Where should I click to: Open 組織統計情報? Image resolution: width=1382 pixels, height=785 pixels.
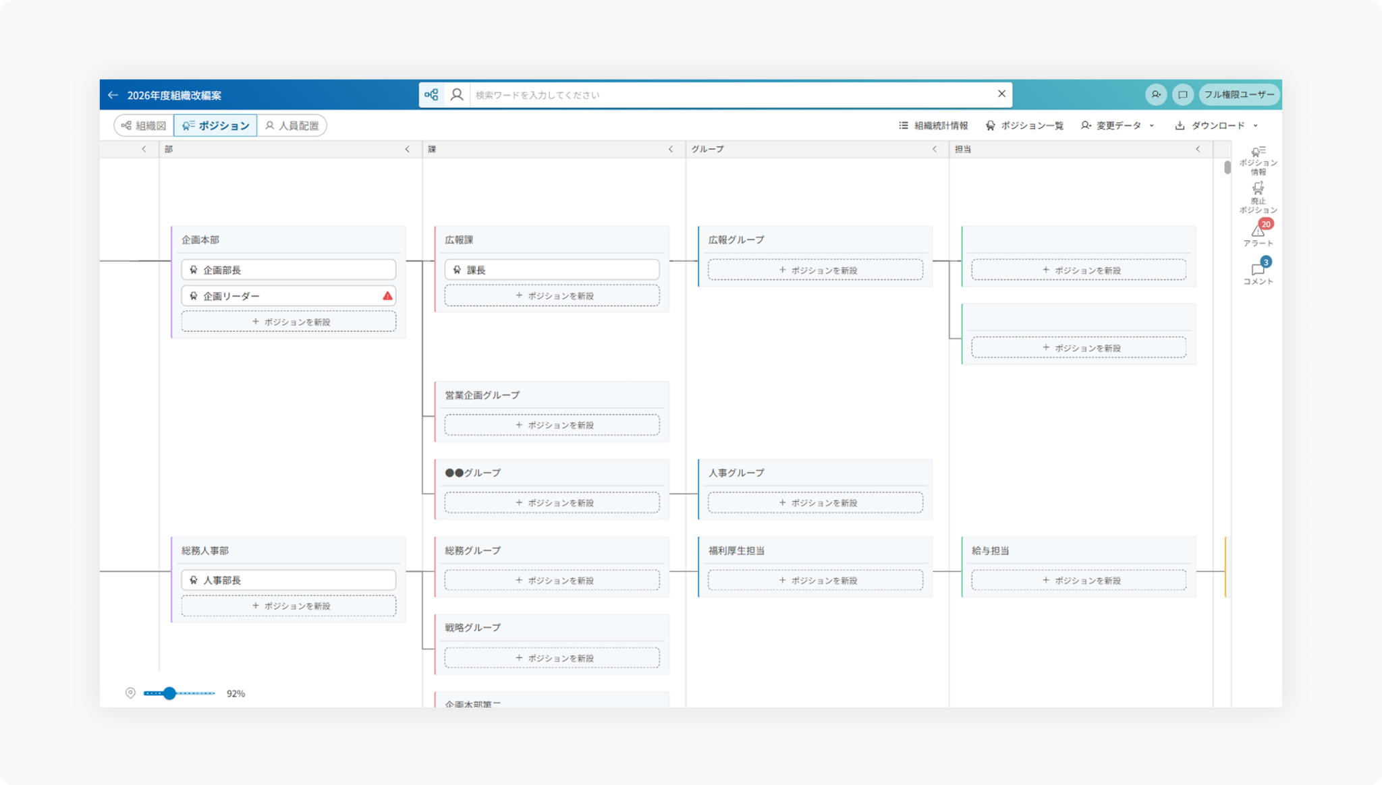tap(933, 125)
